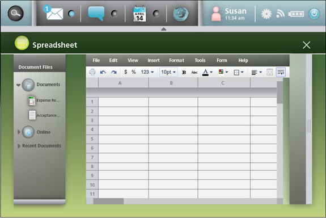Open the mail icon in top bar

coord(54,14)
